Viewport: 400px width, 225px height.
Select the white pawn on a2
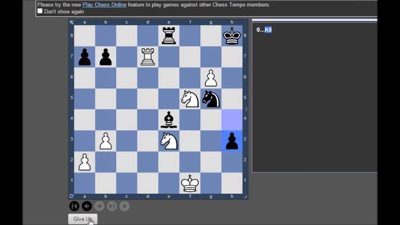pos(85,162)
